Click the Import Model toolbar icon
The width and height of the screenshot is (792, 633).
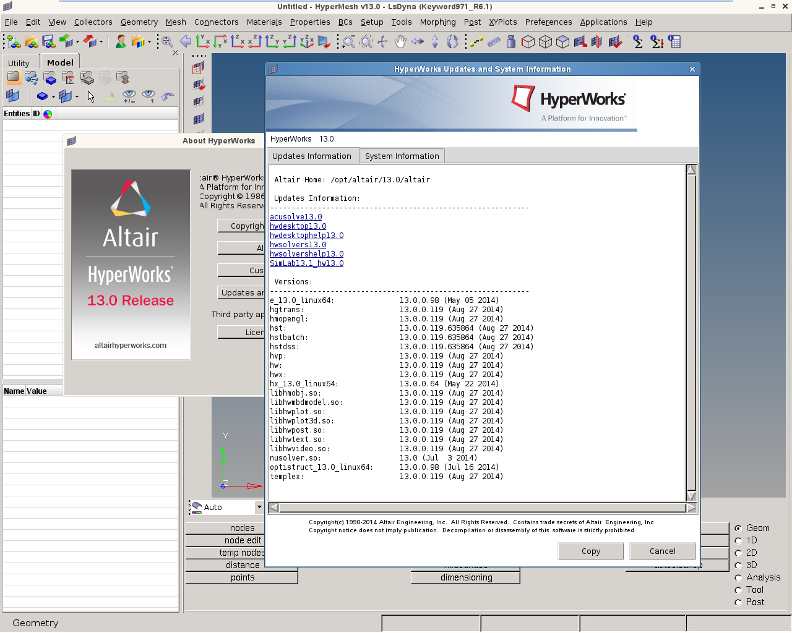(66, 42)
